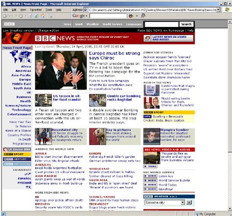Click the Bush and Cheney thumbnail image
232x216 pixels.
click(x=152, y=103)
